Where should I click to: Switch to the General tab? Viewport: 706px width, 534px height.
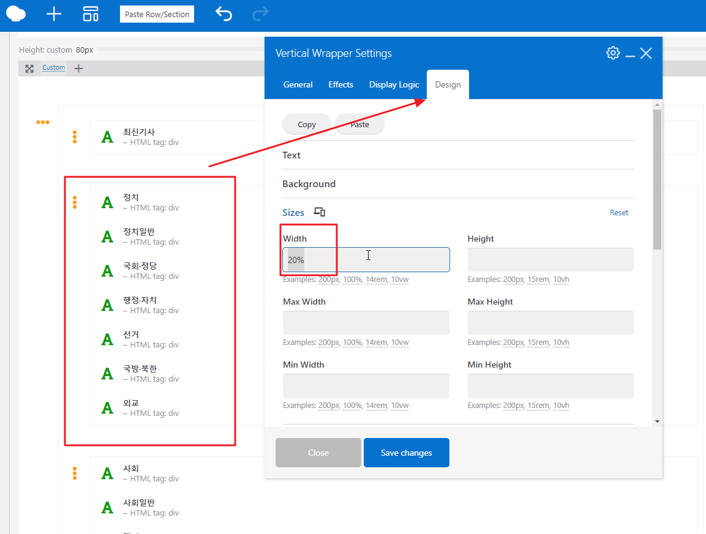[298, 84]
